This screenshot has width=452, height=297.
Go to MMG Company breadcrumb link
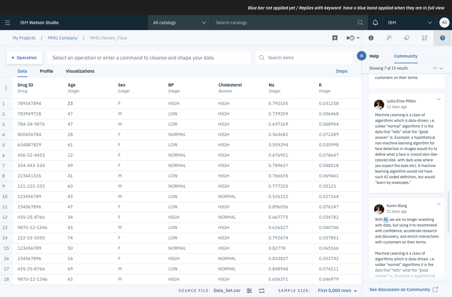point(62,38)
